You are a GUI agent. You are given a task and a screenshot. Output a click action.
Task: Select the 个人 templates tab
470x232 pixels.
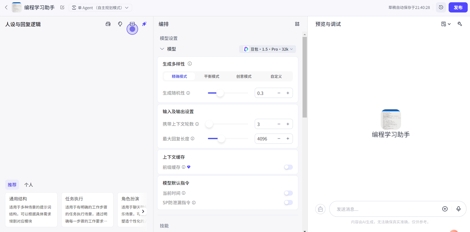click(29, 185)
